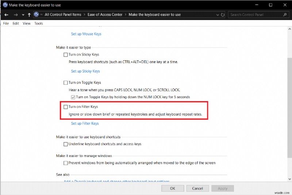Image resolution: width=292 pixels, height=195 pixels.
Task: Click the Control Panel icon in address bar
Action: pos(36,15)
